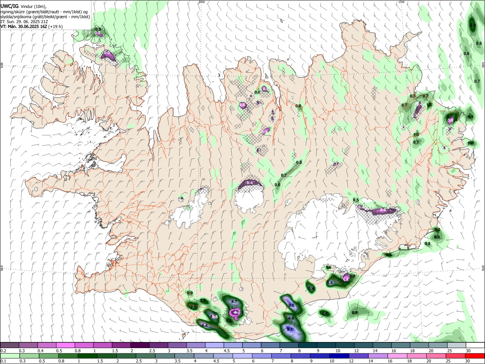Select the 1.6 label beside the southeast glacier
Viewport: 485px width, 364px height.
329,268
